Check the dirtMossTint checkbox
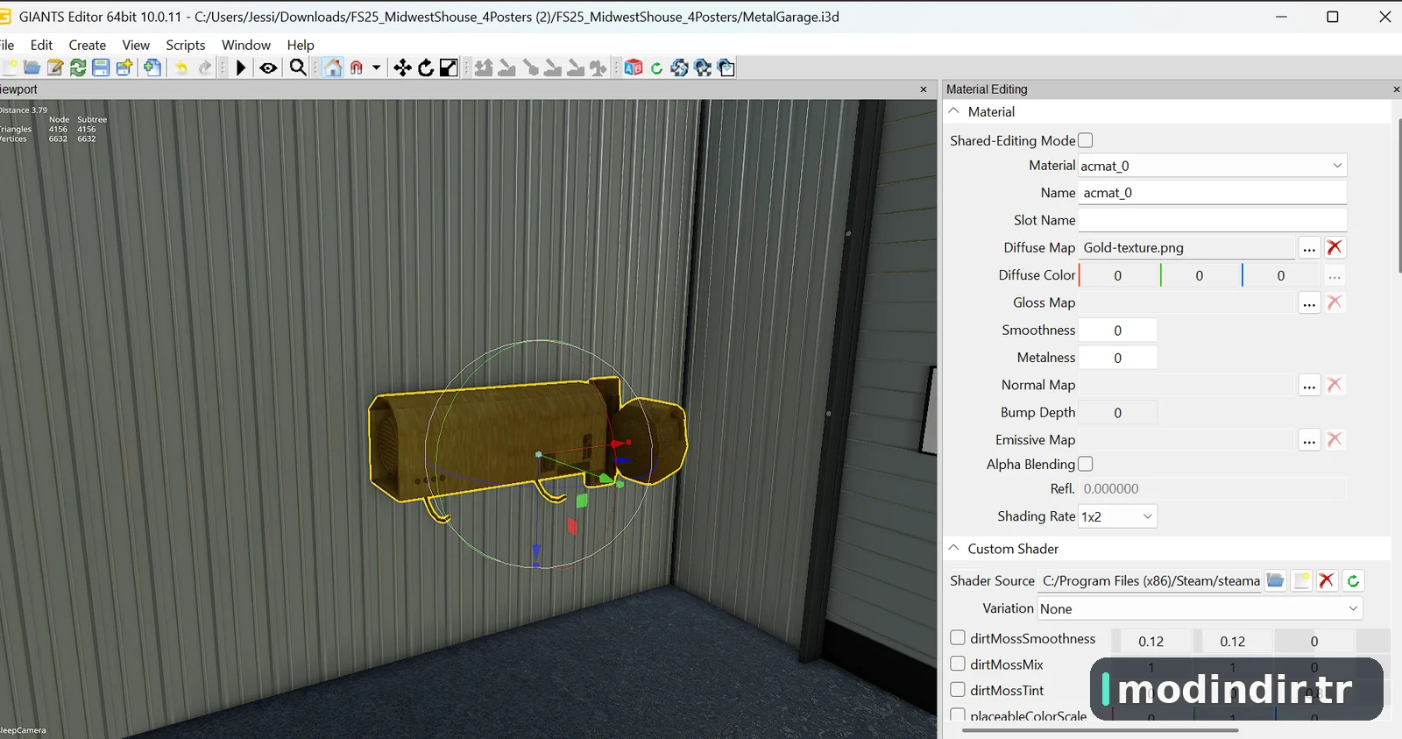1402x739 pixels. (x=958, y=690)
